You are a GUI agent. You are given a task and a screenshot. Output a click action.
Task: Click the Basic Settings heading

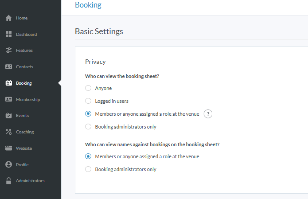point(99,31)
